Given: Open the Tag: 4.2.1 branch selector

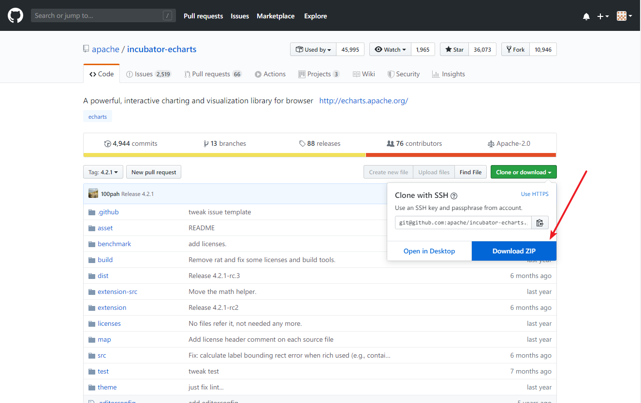Looking at the screenshot, I should tap(103, 172).
